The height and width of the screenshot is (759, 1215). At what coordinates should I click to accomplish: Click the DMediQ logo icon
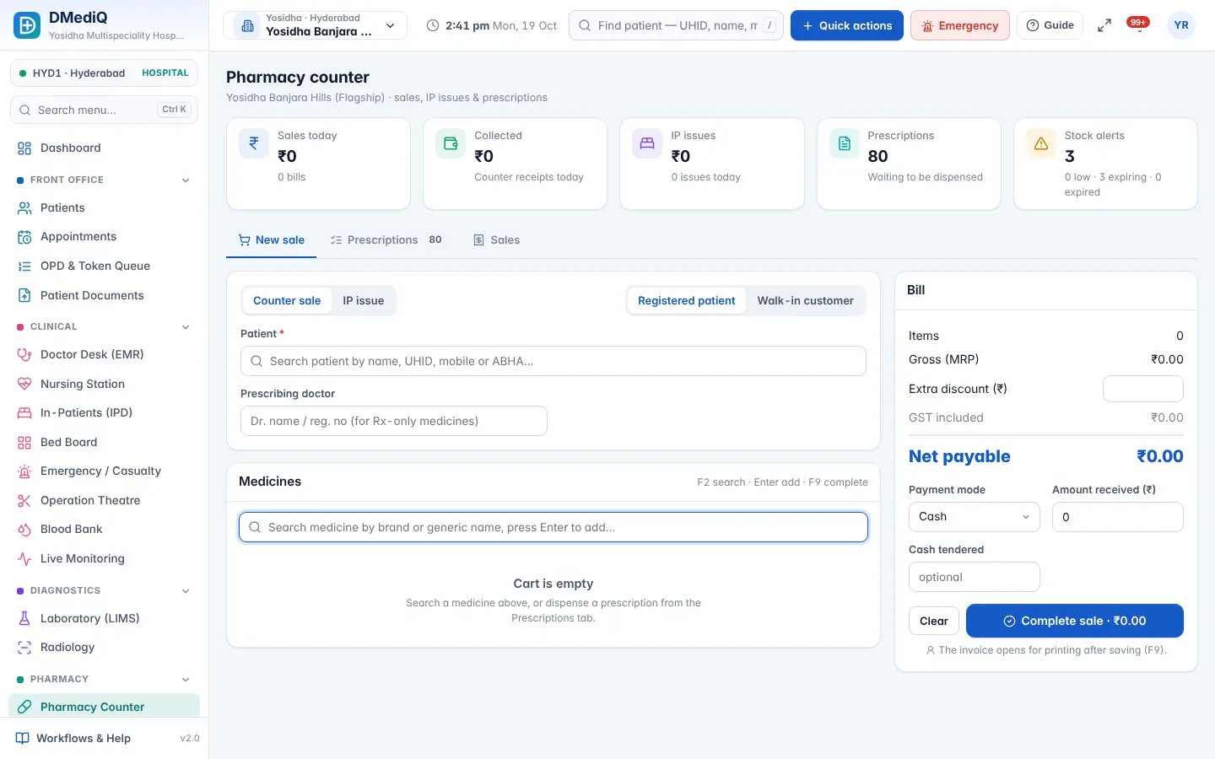click(27, 25)
